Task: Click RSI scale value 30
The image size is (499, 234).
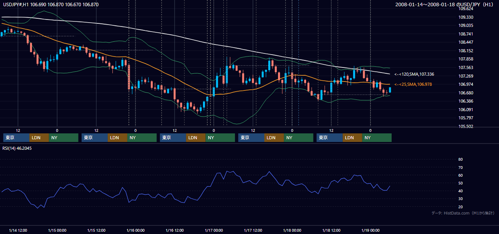Action: 460,199
